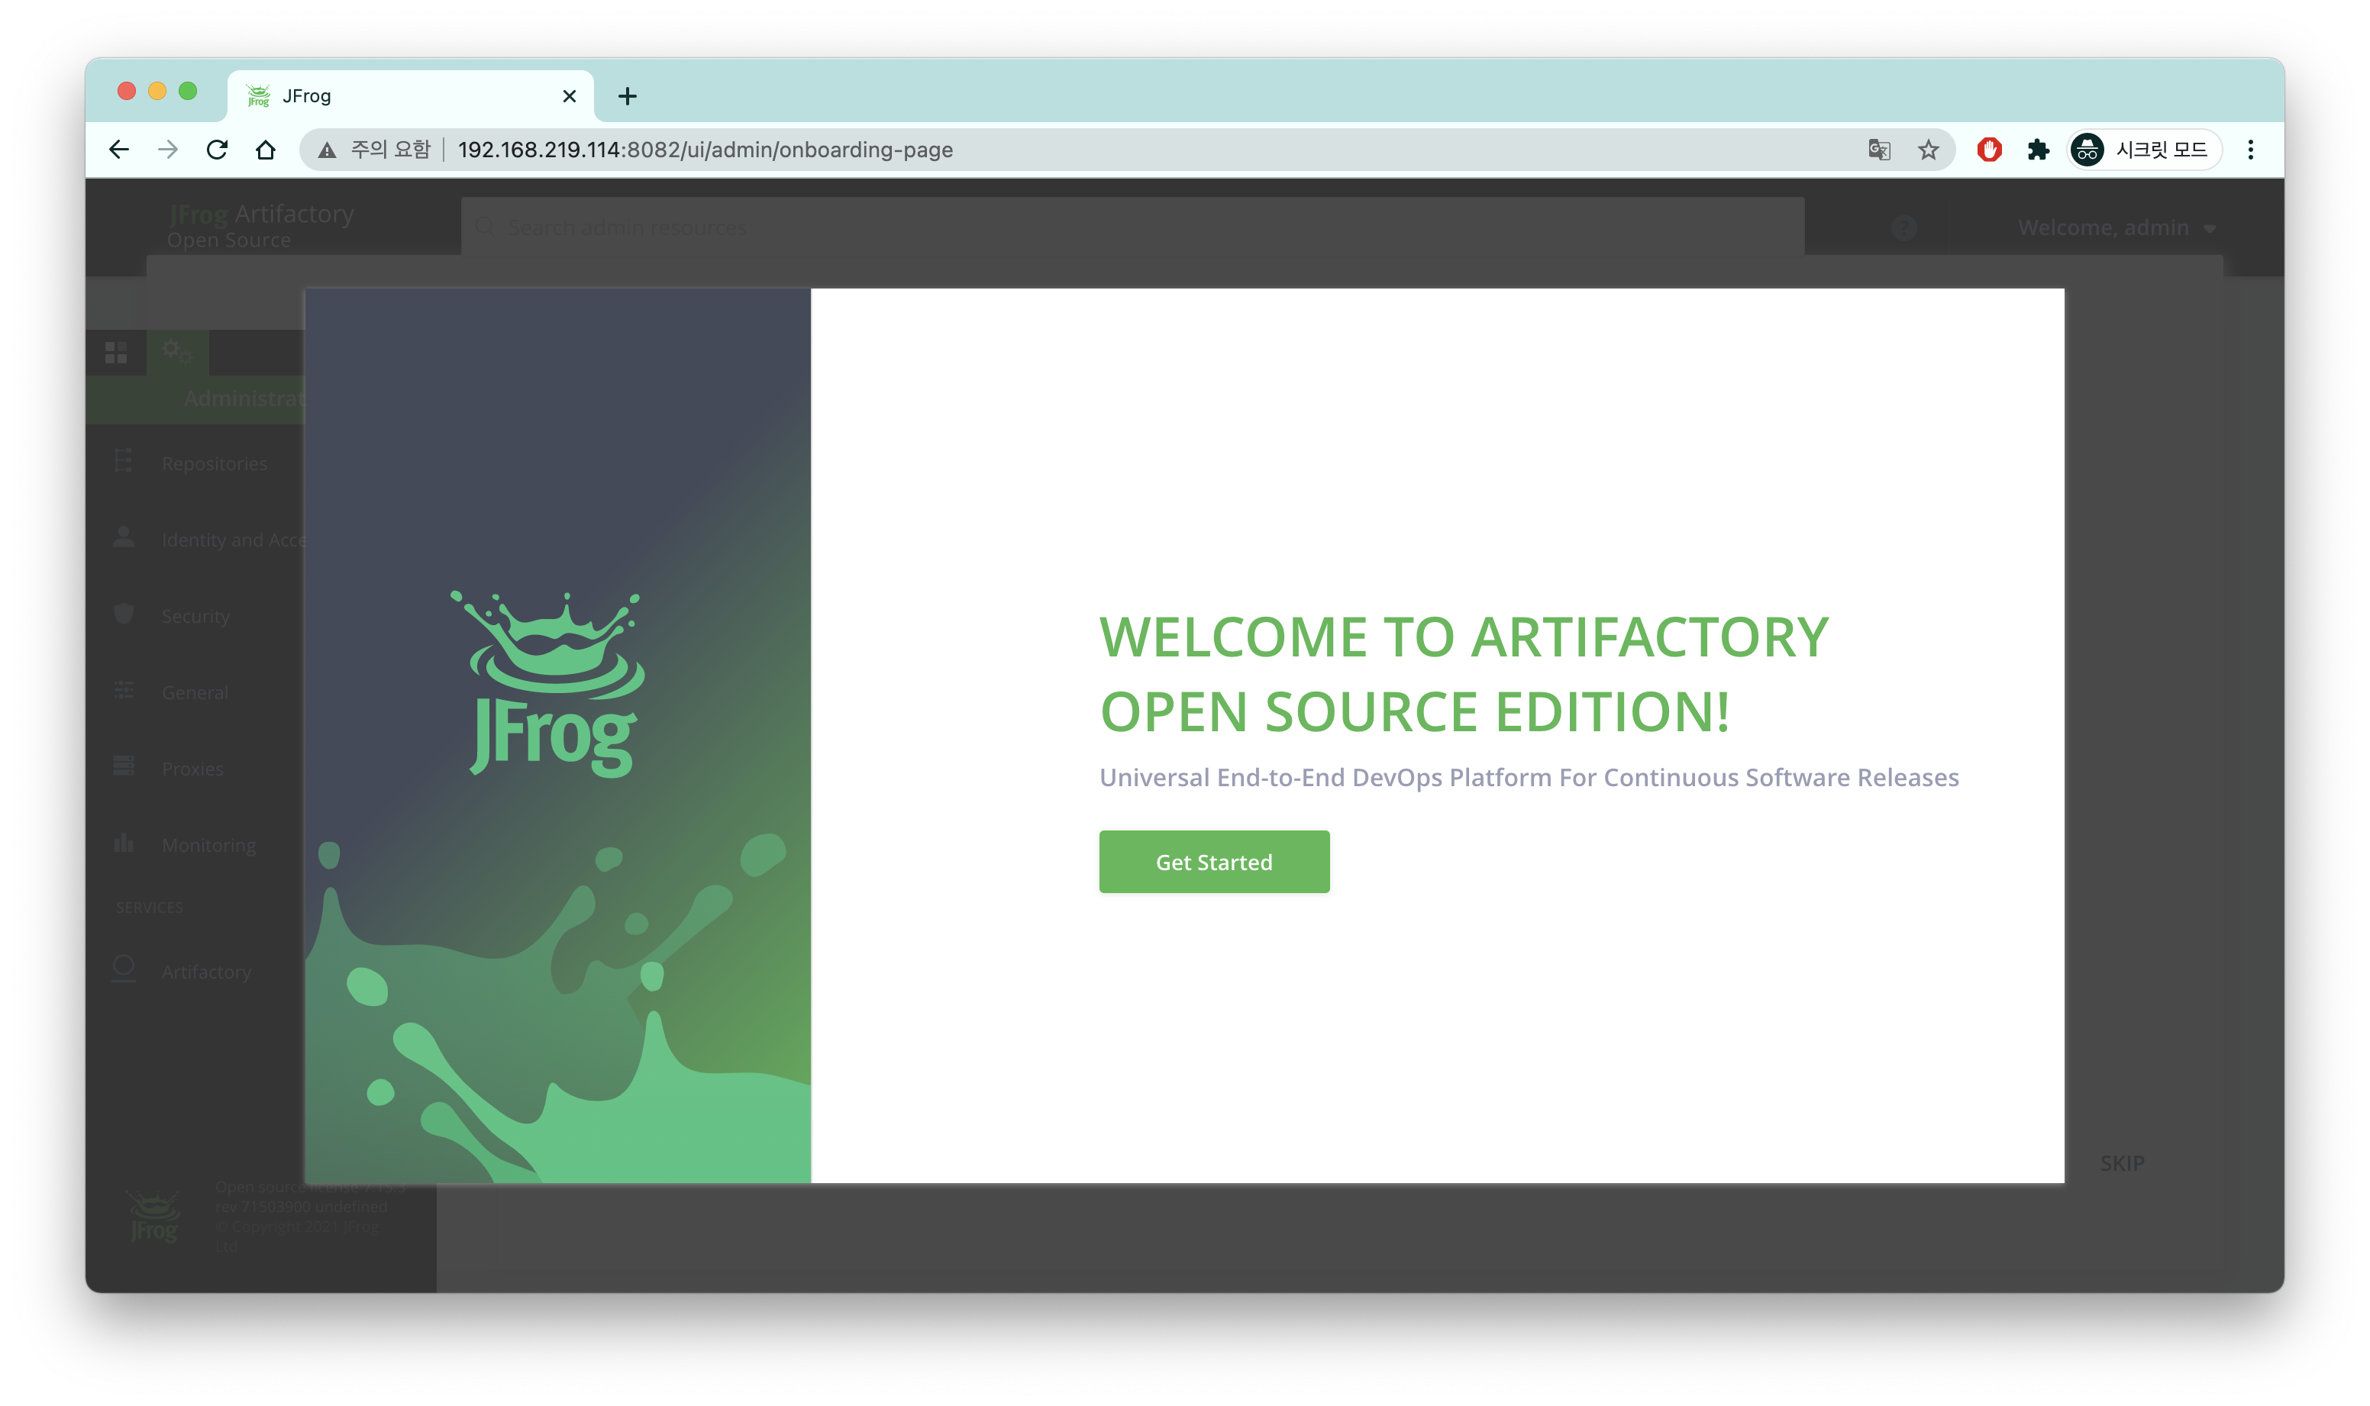Open the red ad blocker extension

pos(1988,150)
